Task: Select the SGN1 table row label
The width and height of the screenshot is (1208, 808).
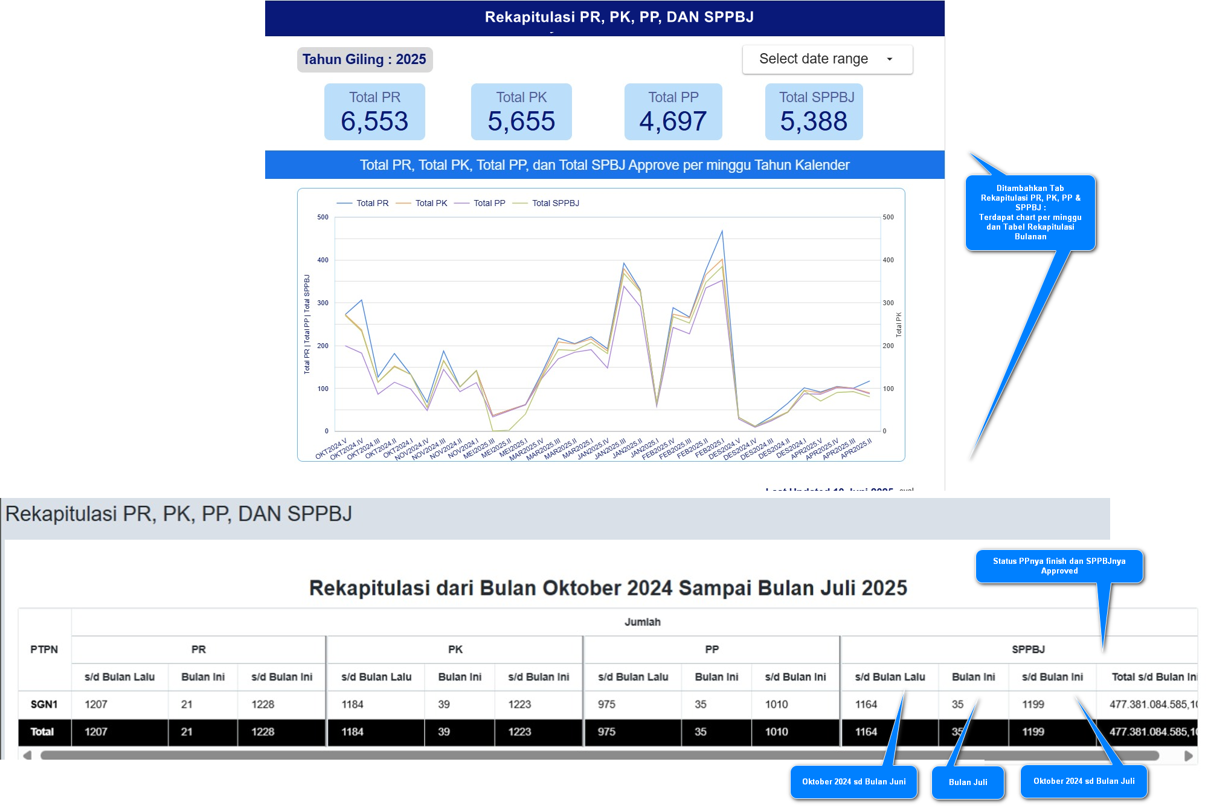Action: click(x=44, y=704)
